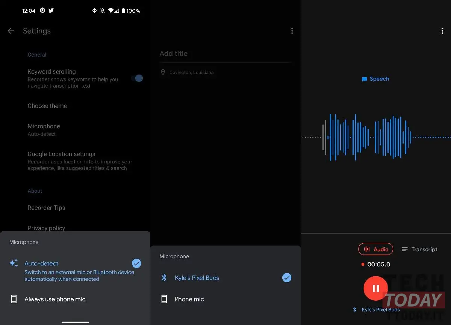Toggle the Keyword scrolling switch
Viewport: 451px width, 325px height.
(x=137, y=78)
